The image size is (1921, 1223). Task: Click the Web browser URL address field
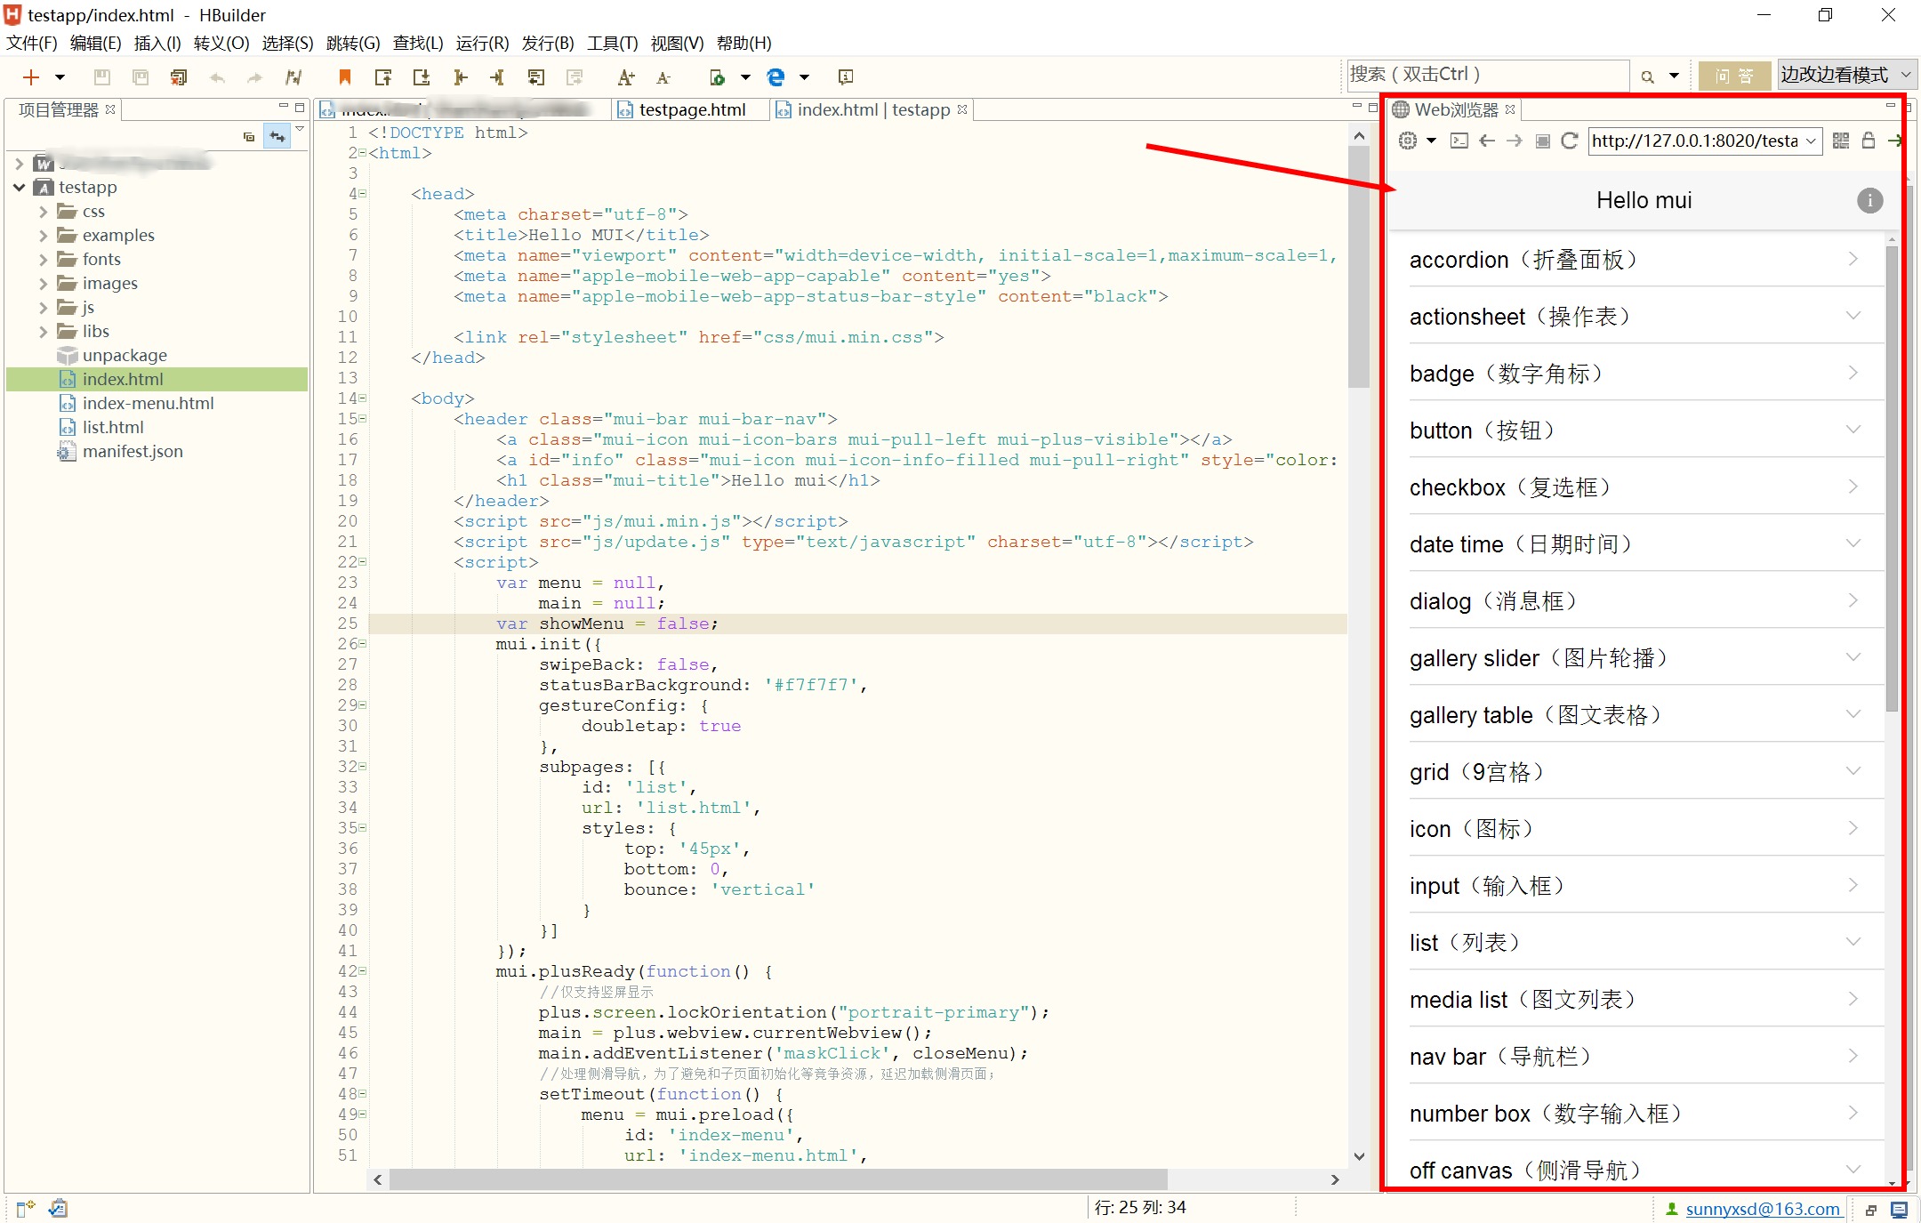[1705, 141]
